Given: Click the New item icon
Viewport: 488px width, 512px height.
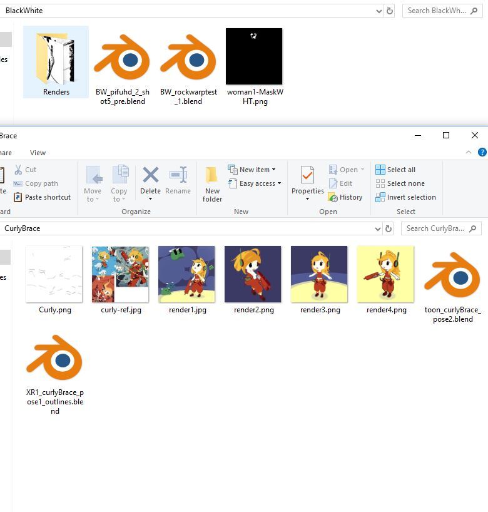Looking at the screenshot, I should click(233, 170).
